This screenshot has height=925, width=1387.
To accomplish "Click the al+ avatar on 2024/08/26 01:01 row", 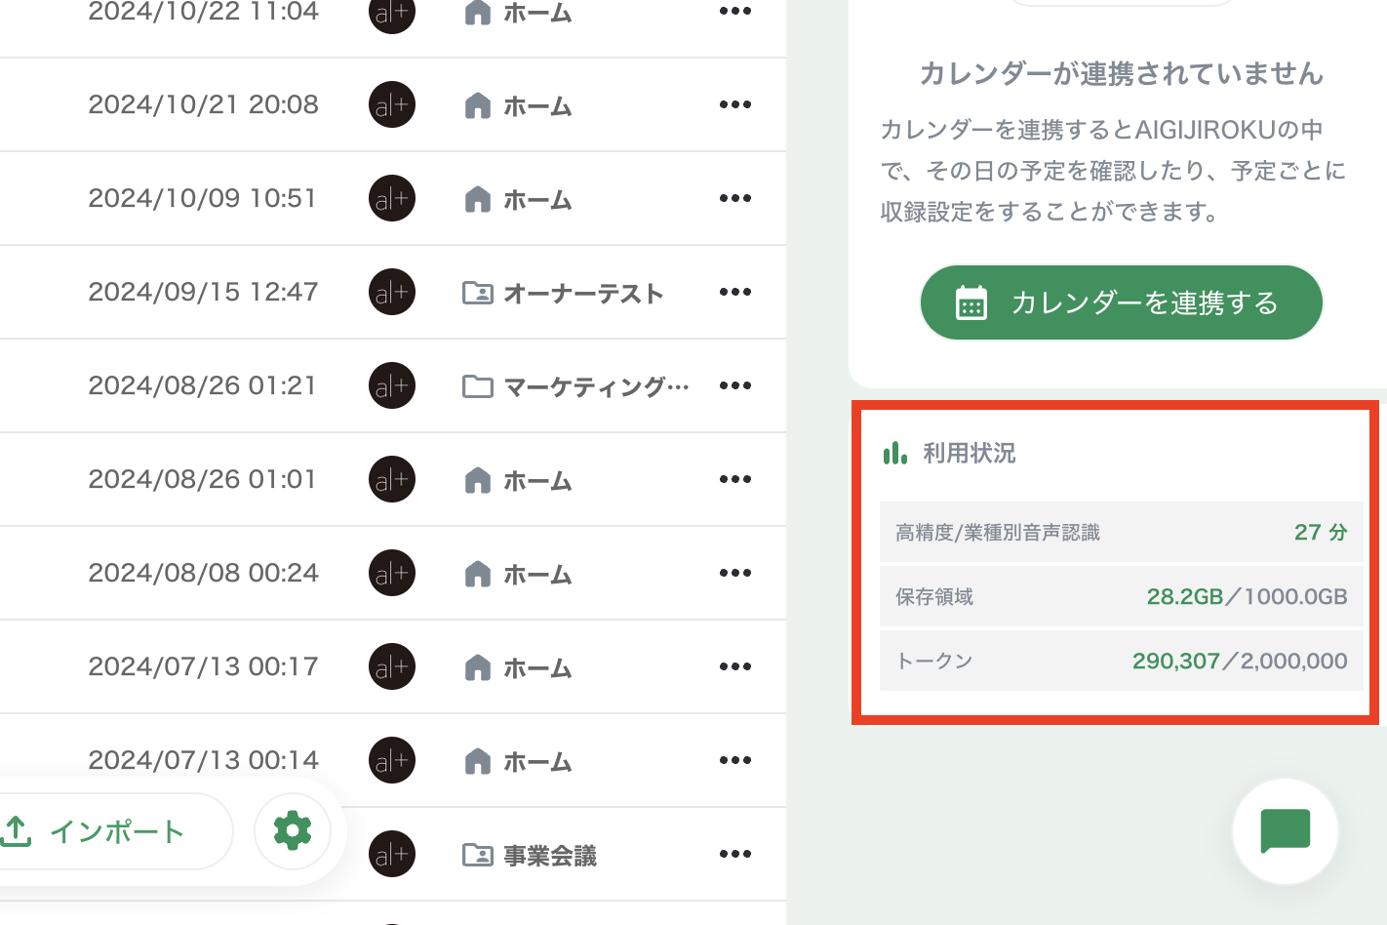I will tap(392, 479).
